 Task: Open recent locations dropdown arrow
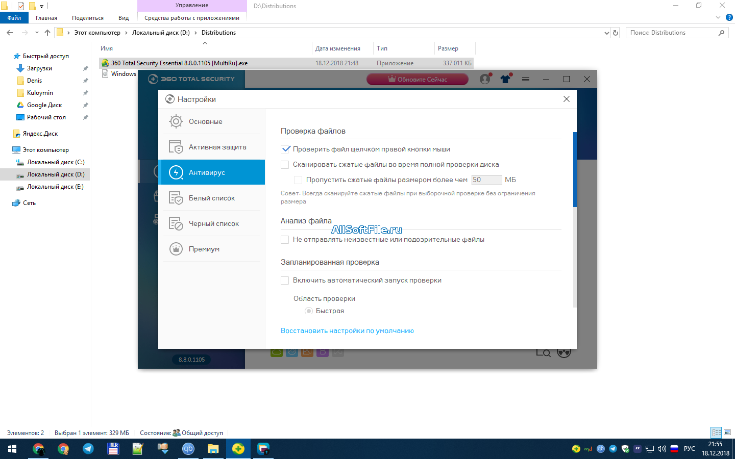pos(37,33)
